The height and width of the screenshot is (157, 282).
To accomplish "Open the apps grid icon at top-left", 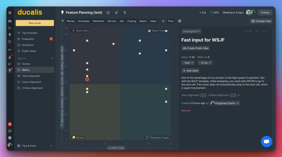I will (10, 13).
